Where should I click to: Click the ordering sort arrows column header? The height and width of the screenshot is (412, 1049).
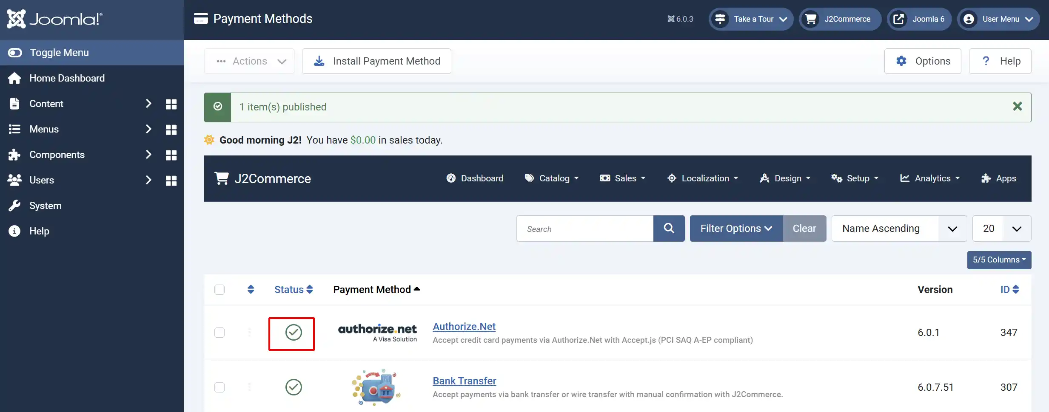[251, 290]
